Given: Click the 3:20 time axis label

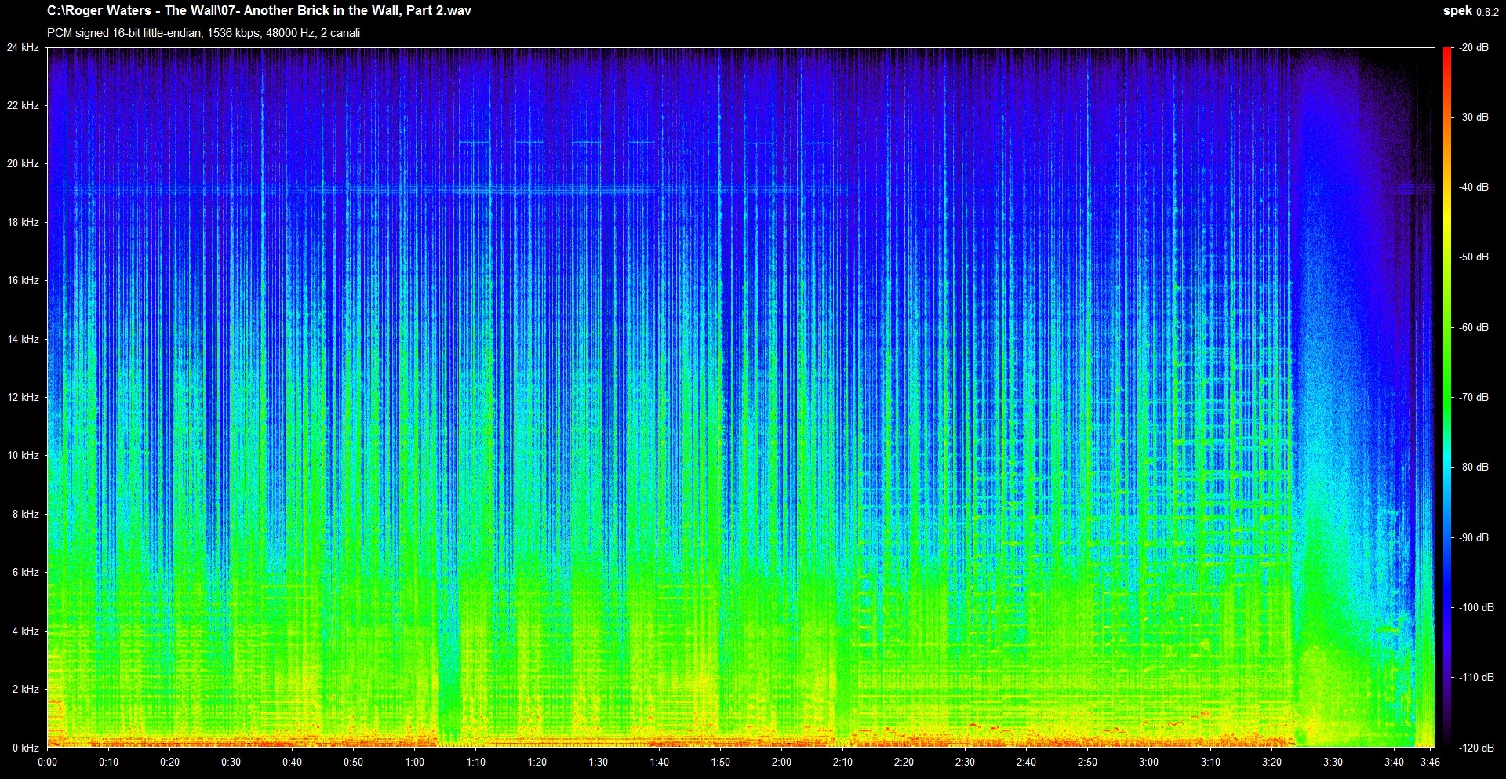Looking at the screenshot, I should 1271,762.
